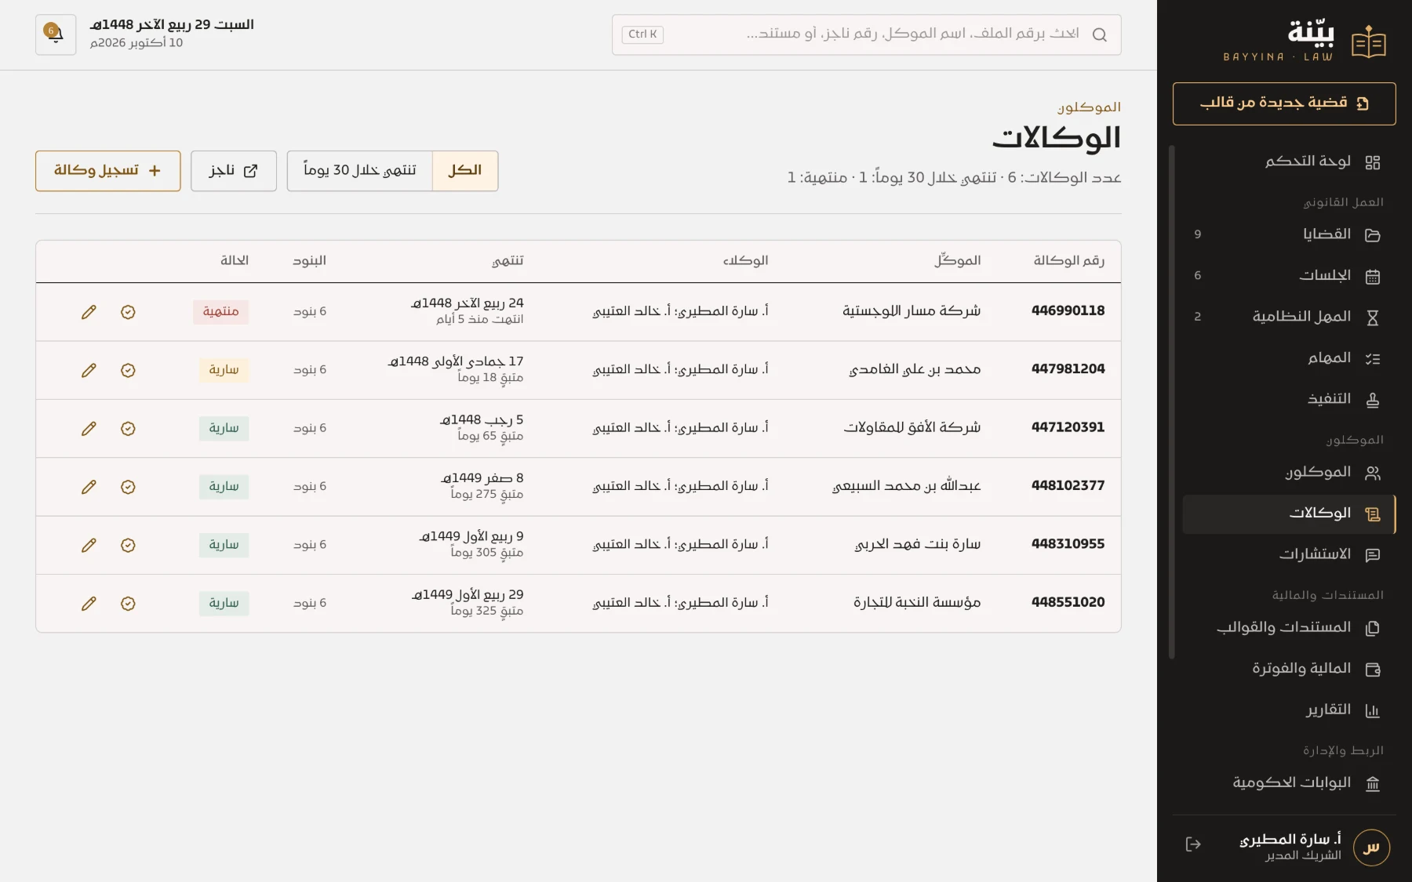
Task: Click the check-circle icon for 448310955
Action: point(128,545)
